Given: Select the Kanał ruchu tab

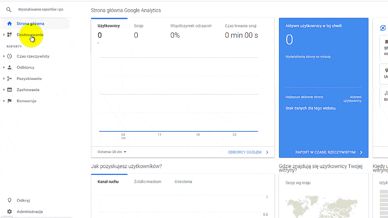Looking at the screenshot, I should pyautogui.click(x=108, y=182).
